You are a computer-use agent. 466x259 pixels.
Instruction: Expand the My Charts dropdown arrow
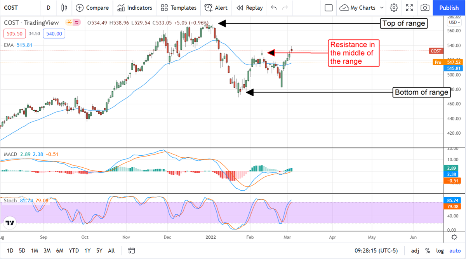click(x=382, y=8)
